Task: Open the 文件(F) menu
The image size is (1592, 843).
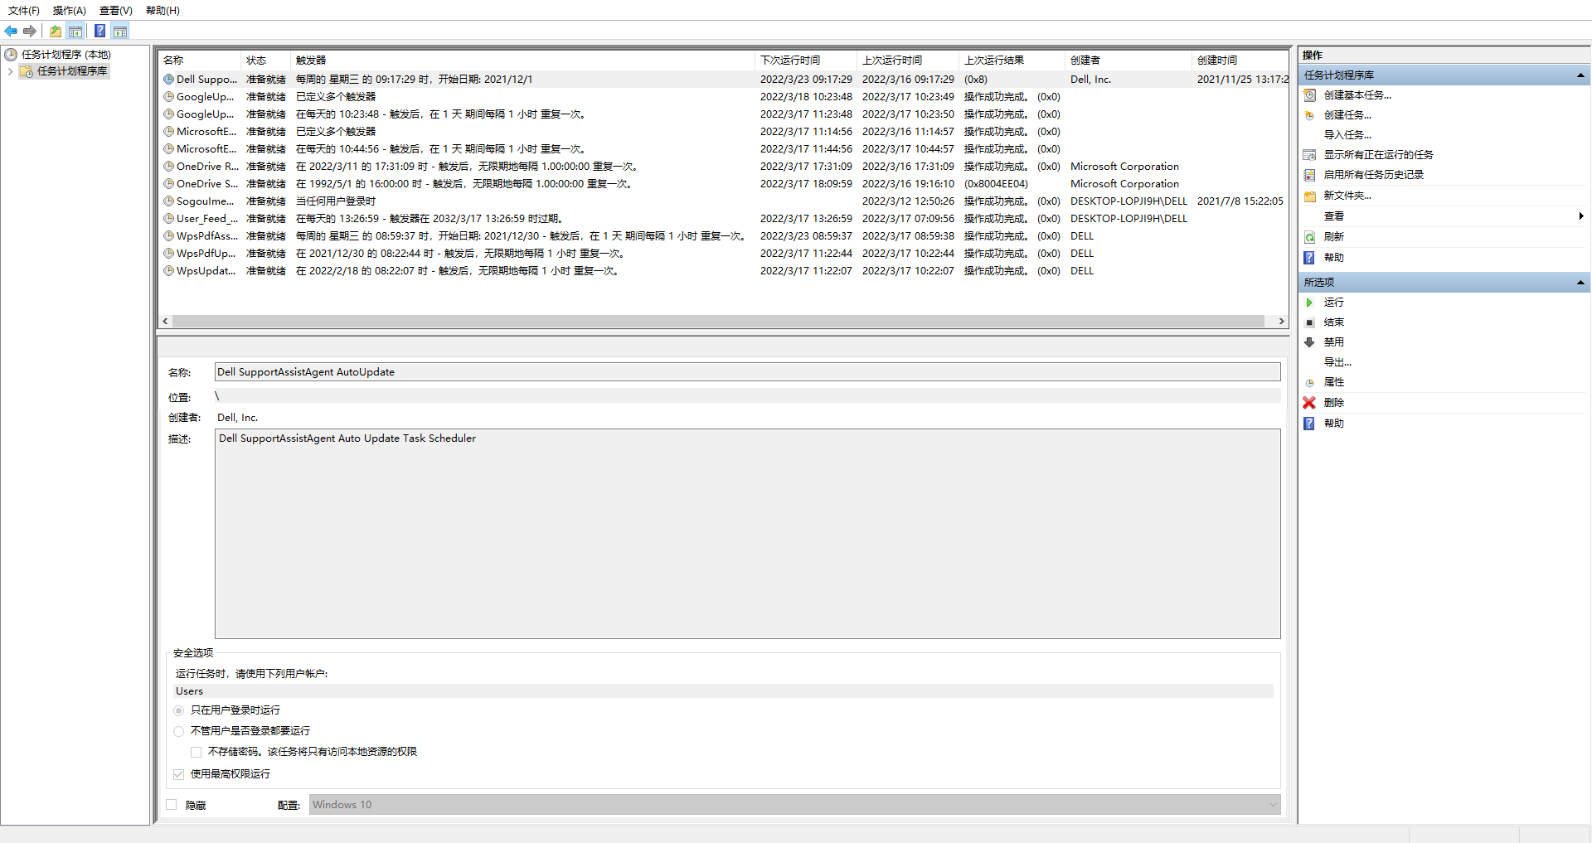Action: (x=24, y=11)
